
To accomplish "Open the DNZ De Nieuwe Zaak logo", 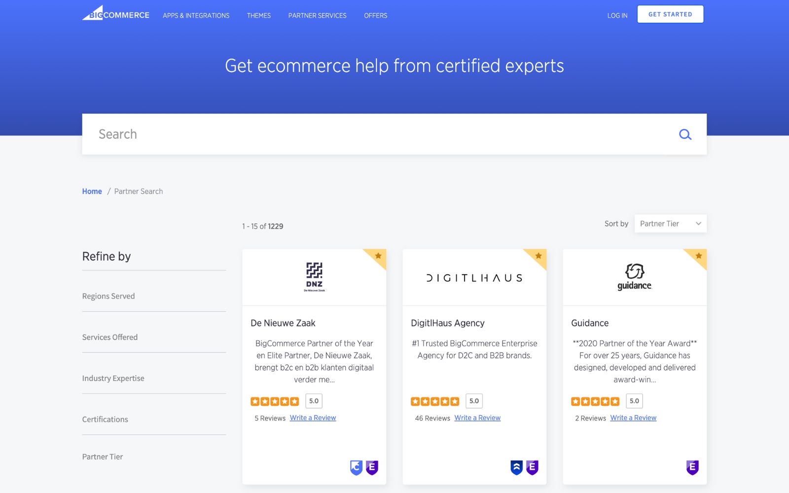I will point(314,277).
